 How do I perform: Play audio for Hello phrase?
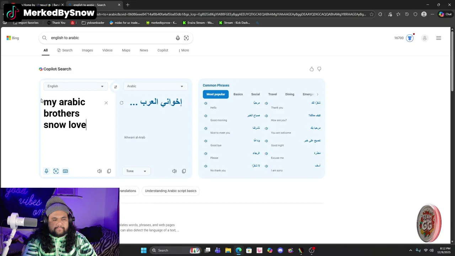205,103
